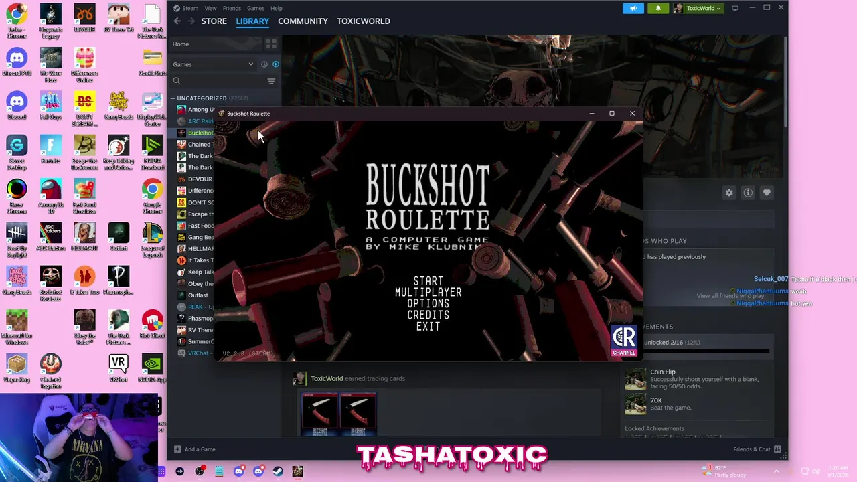Open the Friends menu
Viewport: 857px width, 482px height.
coord(232,8)
